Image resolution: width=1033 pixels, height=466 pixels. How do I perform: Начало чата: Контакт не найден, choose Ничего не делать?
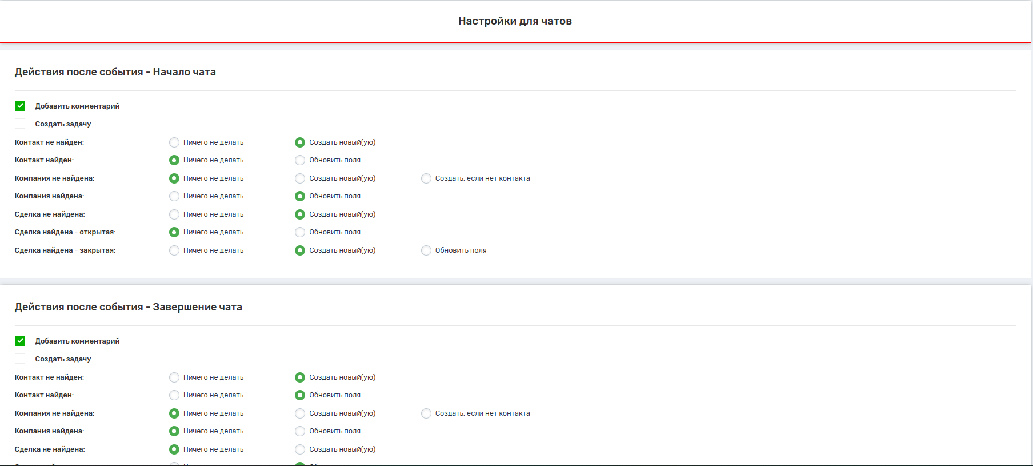174,142
